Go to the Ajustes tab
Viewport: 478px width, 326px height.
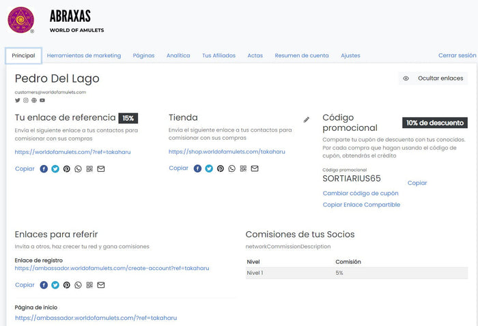350,56
